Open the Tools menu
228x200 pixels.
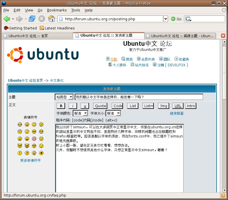pyautogui.click(x=76, y=10)
